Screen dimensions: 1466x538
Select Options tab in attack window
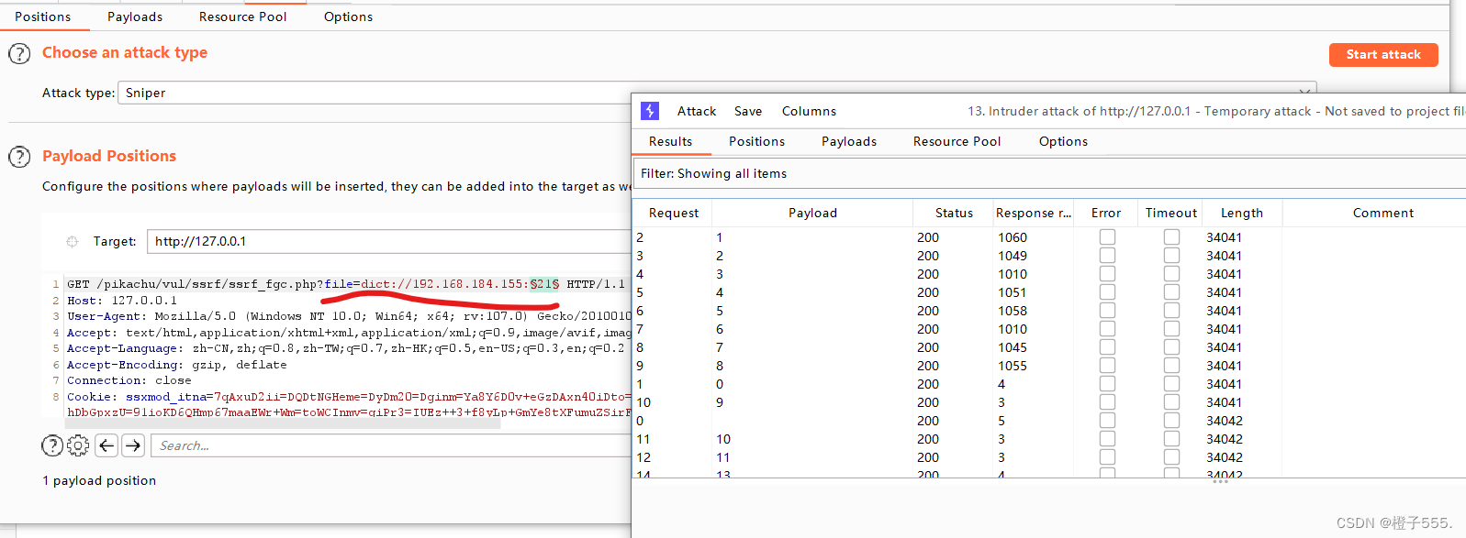coord(1063,141)
